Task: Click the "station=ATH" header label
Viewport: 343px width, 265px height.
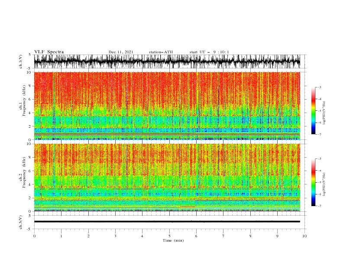Action: (x=161, y=52)
